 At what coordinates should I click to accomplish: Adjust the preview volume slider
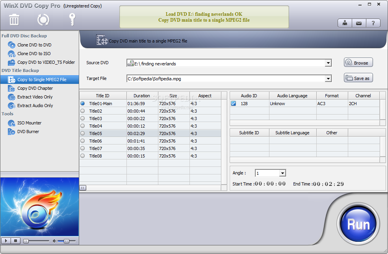(x=66, y=241)
